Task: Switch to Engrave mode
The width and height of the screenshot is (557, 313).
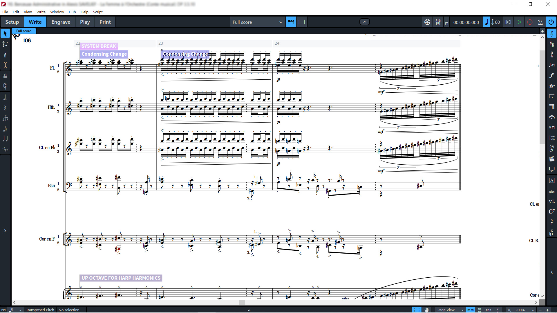Action: 61,22
